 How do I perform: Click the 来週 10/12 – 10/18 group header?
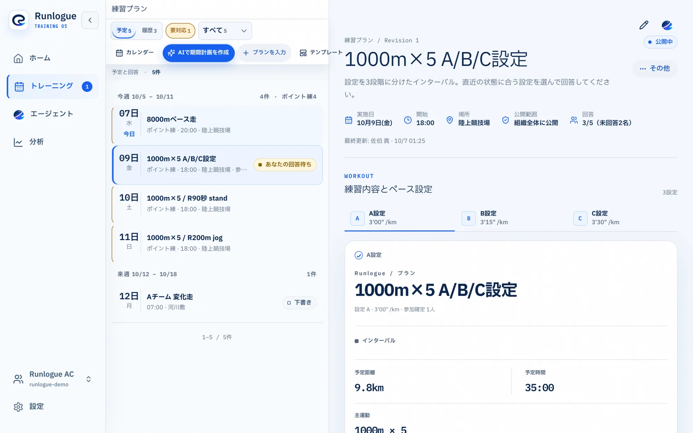point(217,274)
